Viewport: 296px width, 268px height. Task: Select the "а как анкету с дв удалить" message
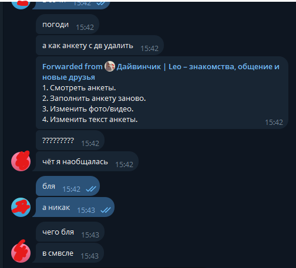click(x=100, y=46)
